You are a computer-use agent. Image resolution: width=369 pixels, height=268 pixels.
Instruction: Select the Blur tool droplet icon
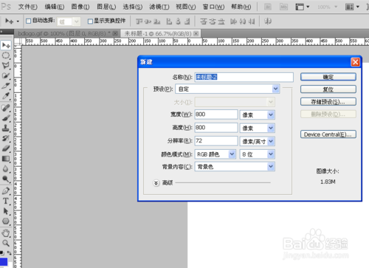coord(6,168)
